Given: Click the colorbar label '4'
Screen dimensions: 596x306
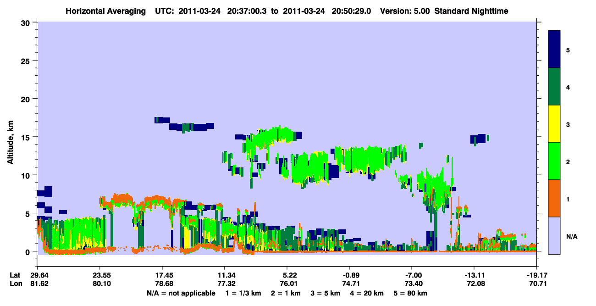Looking at the screenshot, I should pos(568,87).
